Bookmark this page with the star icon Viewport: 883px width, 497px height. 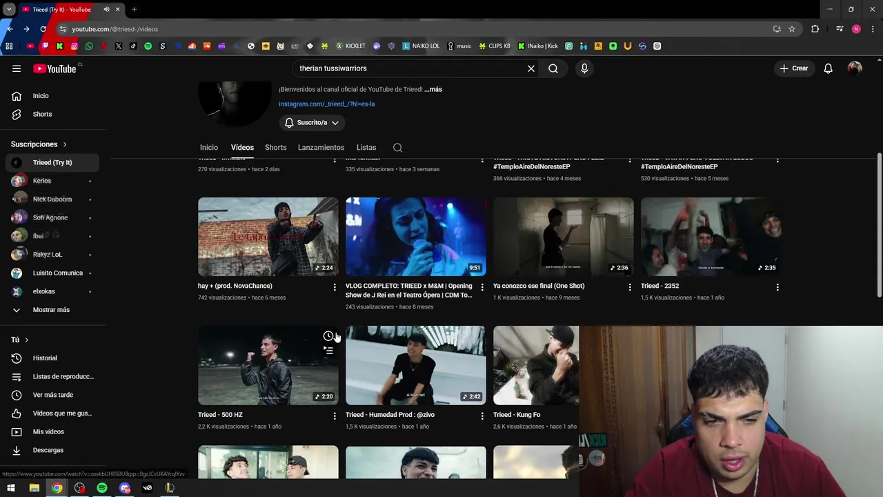792,29
